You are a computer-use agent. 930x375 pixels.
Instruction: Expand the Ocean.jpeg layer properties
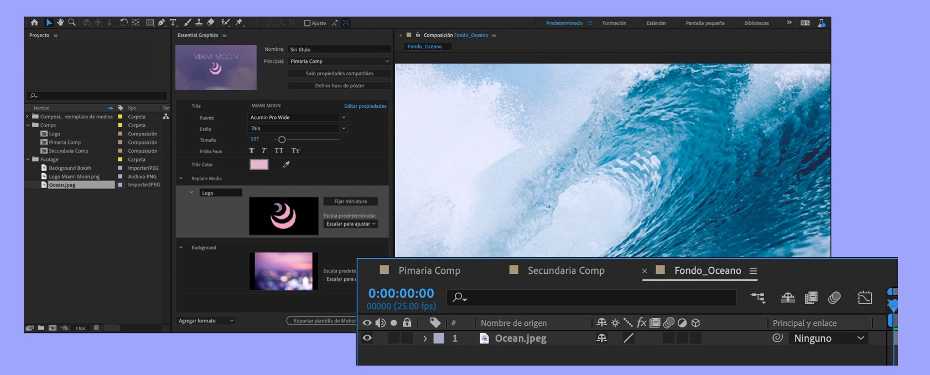(425, 338)
